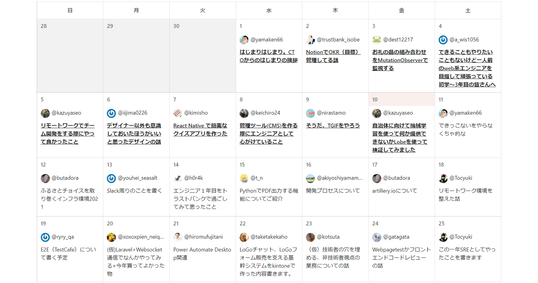Open the はじまりはじまり CTO greeting article
The height and width of the screenshot is (283, 538).
(x=268, y=56)
